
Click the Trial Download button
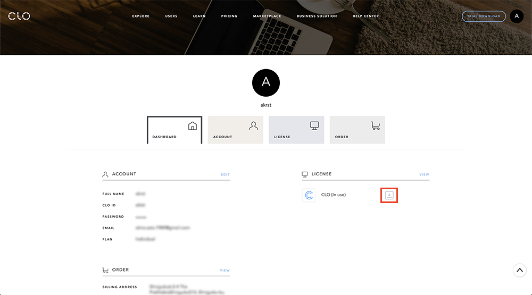point(484,16)
